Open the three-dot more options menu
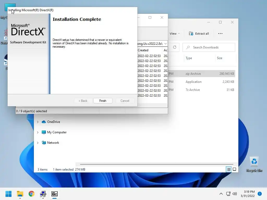 (220, 34)
